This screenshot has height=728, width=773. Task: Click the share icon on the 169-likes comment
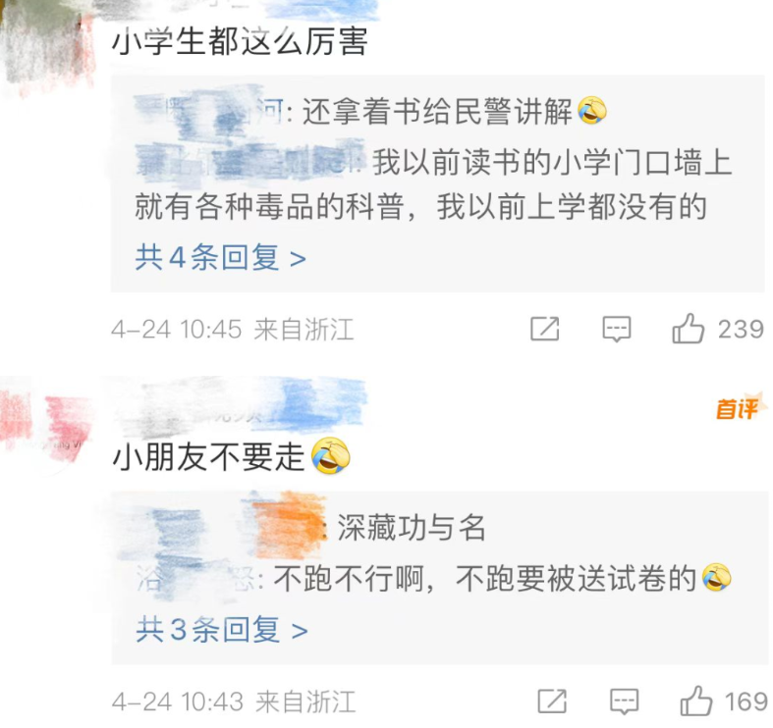(x=552, y=702)
